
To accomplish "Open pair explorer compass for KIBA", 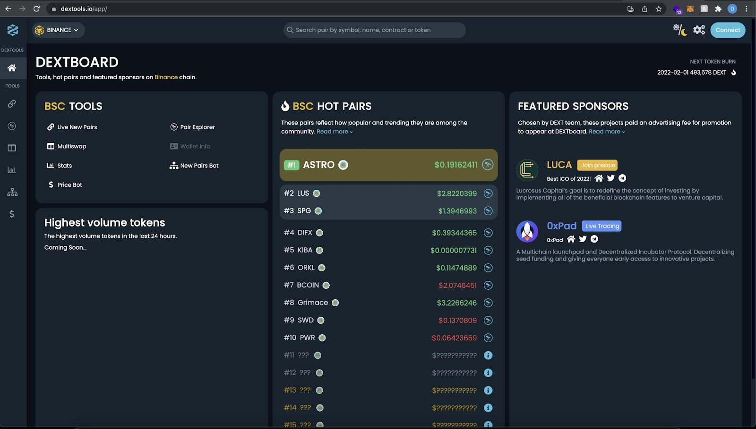I will click(x=488, y=251).
